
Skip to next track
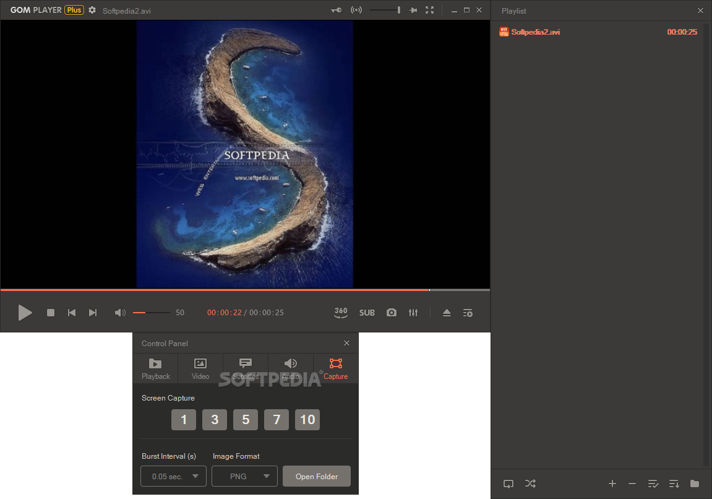pyautogui.click(x=93, y=313)
